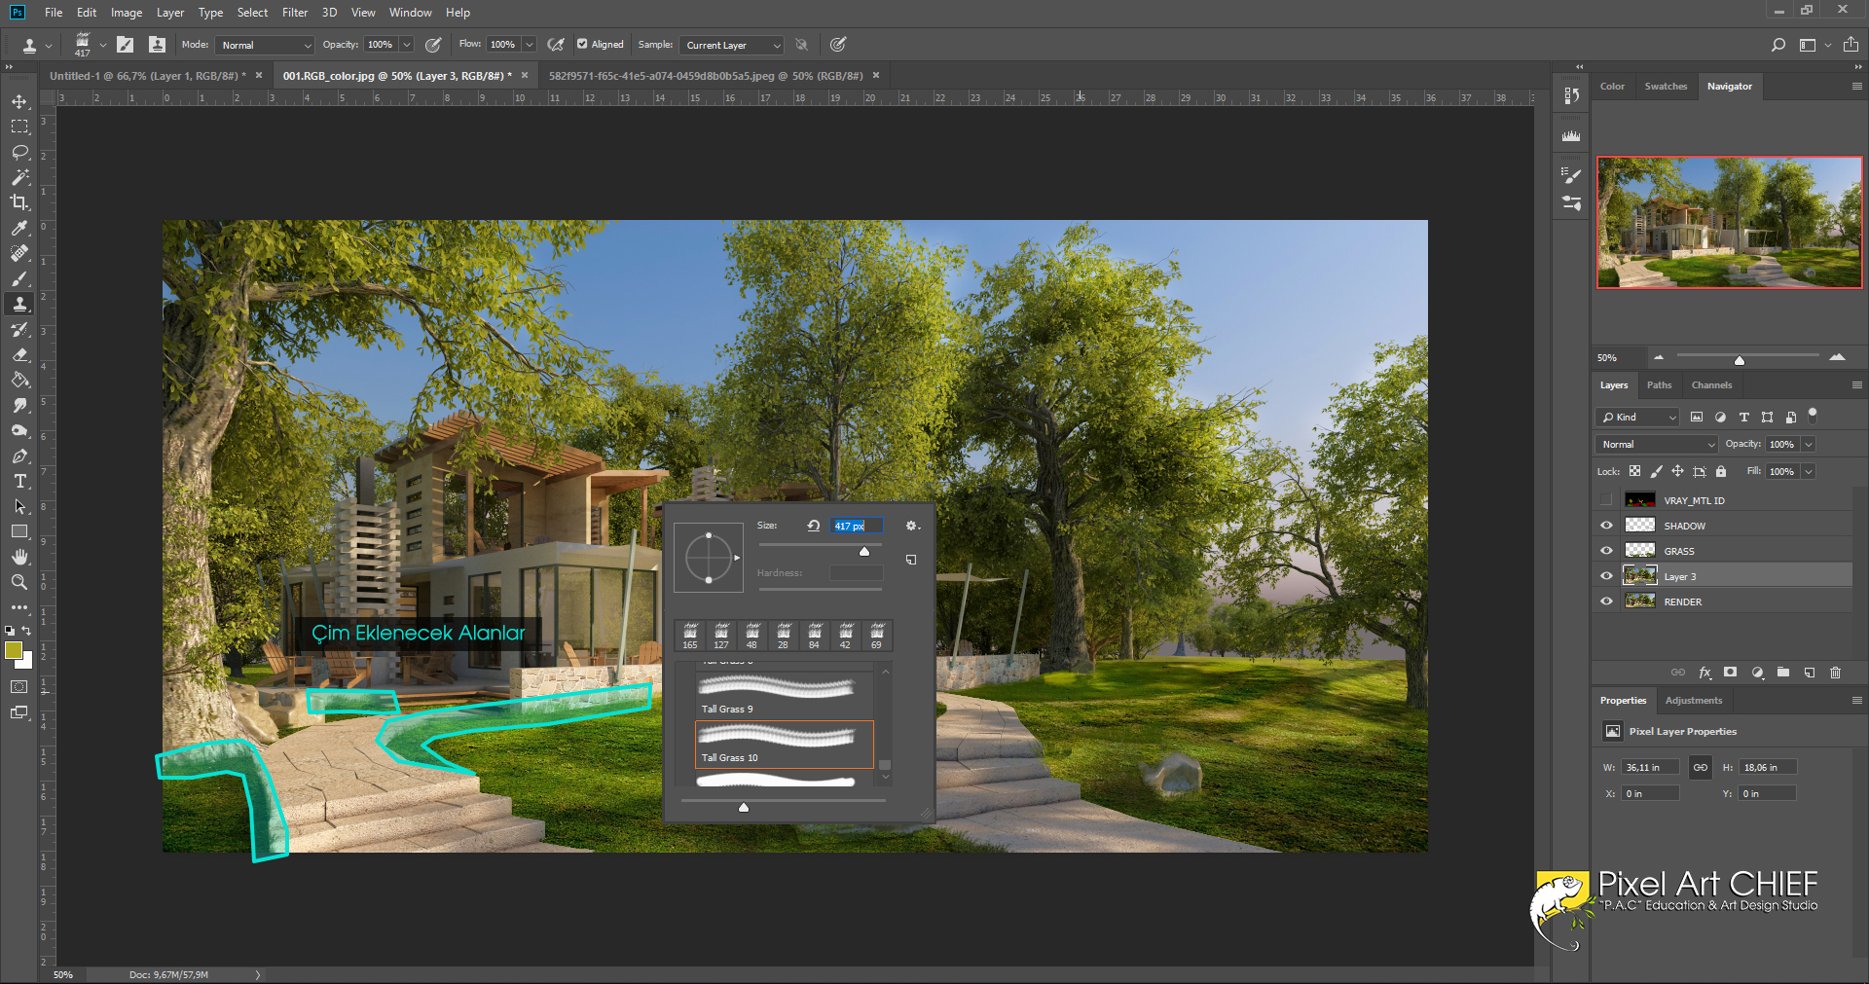Viewport: 1869px width, 984px height.
Task: Add a layer mask icon
Action: [1730, 673]
